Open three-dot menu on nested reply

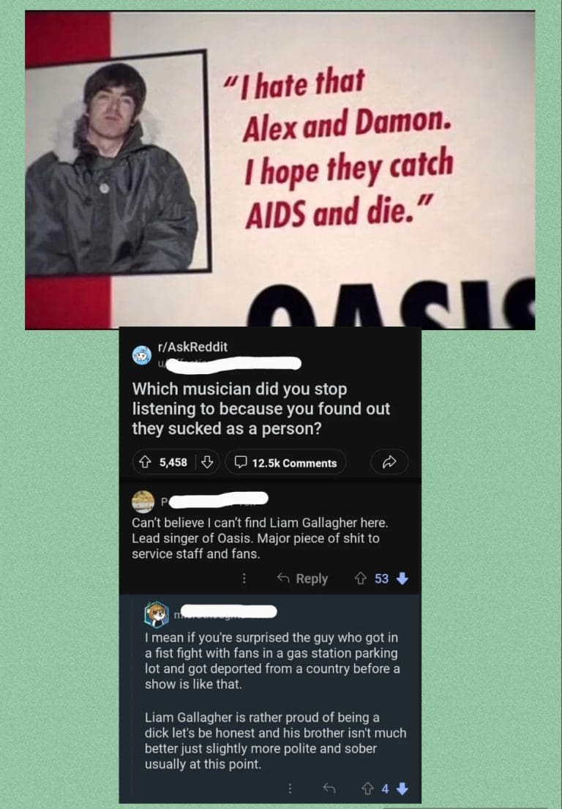click(290, 789)
